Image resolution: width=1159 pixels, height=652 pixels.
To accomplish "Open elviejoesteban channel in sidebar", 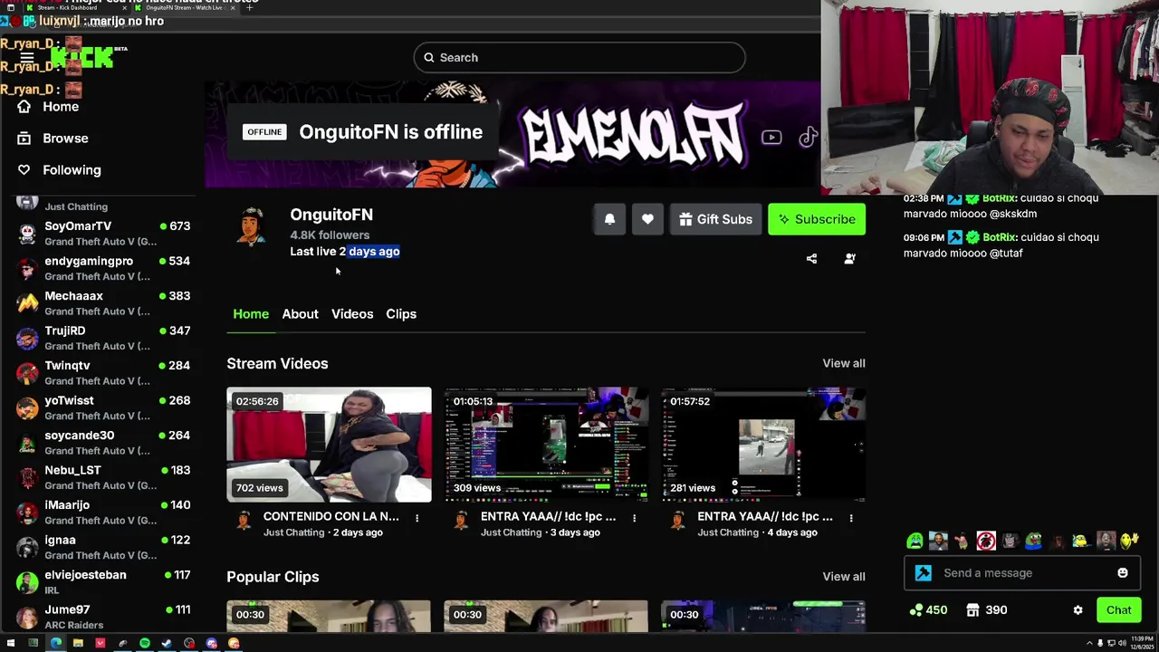I will pos(104,582).
